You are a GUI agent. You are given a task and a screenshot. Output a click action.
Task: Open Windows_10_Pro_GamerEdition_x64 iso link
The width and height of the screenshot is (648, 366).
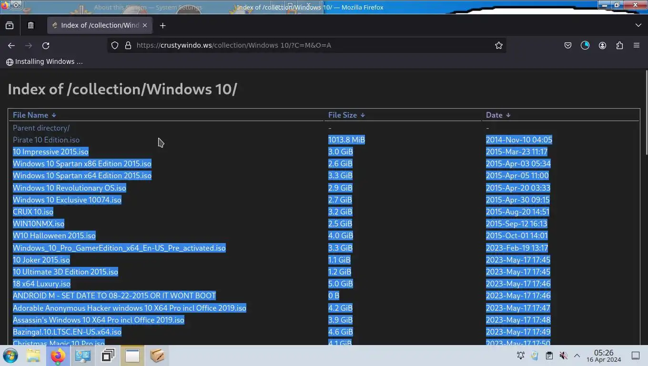pos(119,248)
